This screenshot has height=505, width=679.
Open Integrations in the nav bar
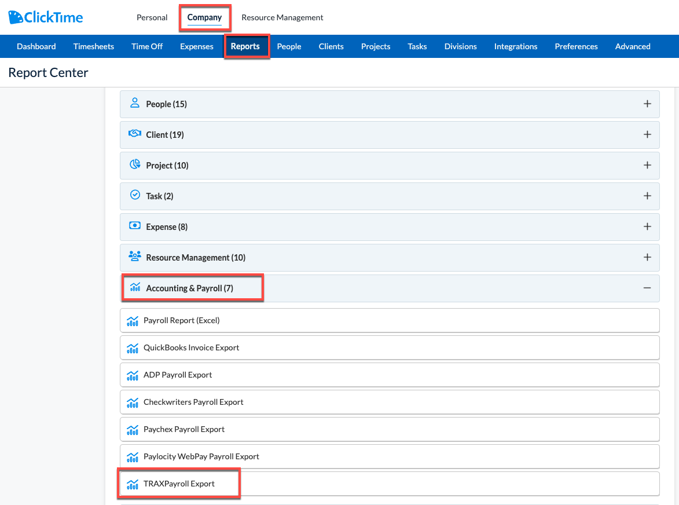point(515,46)
